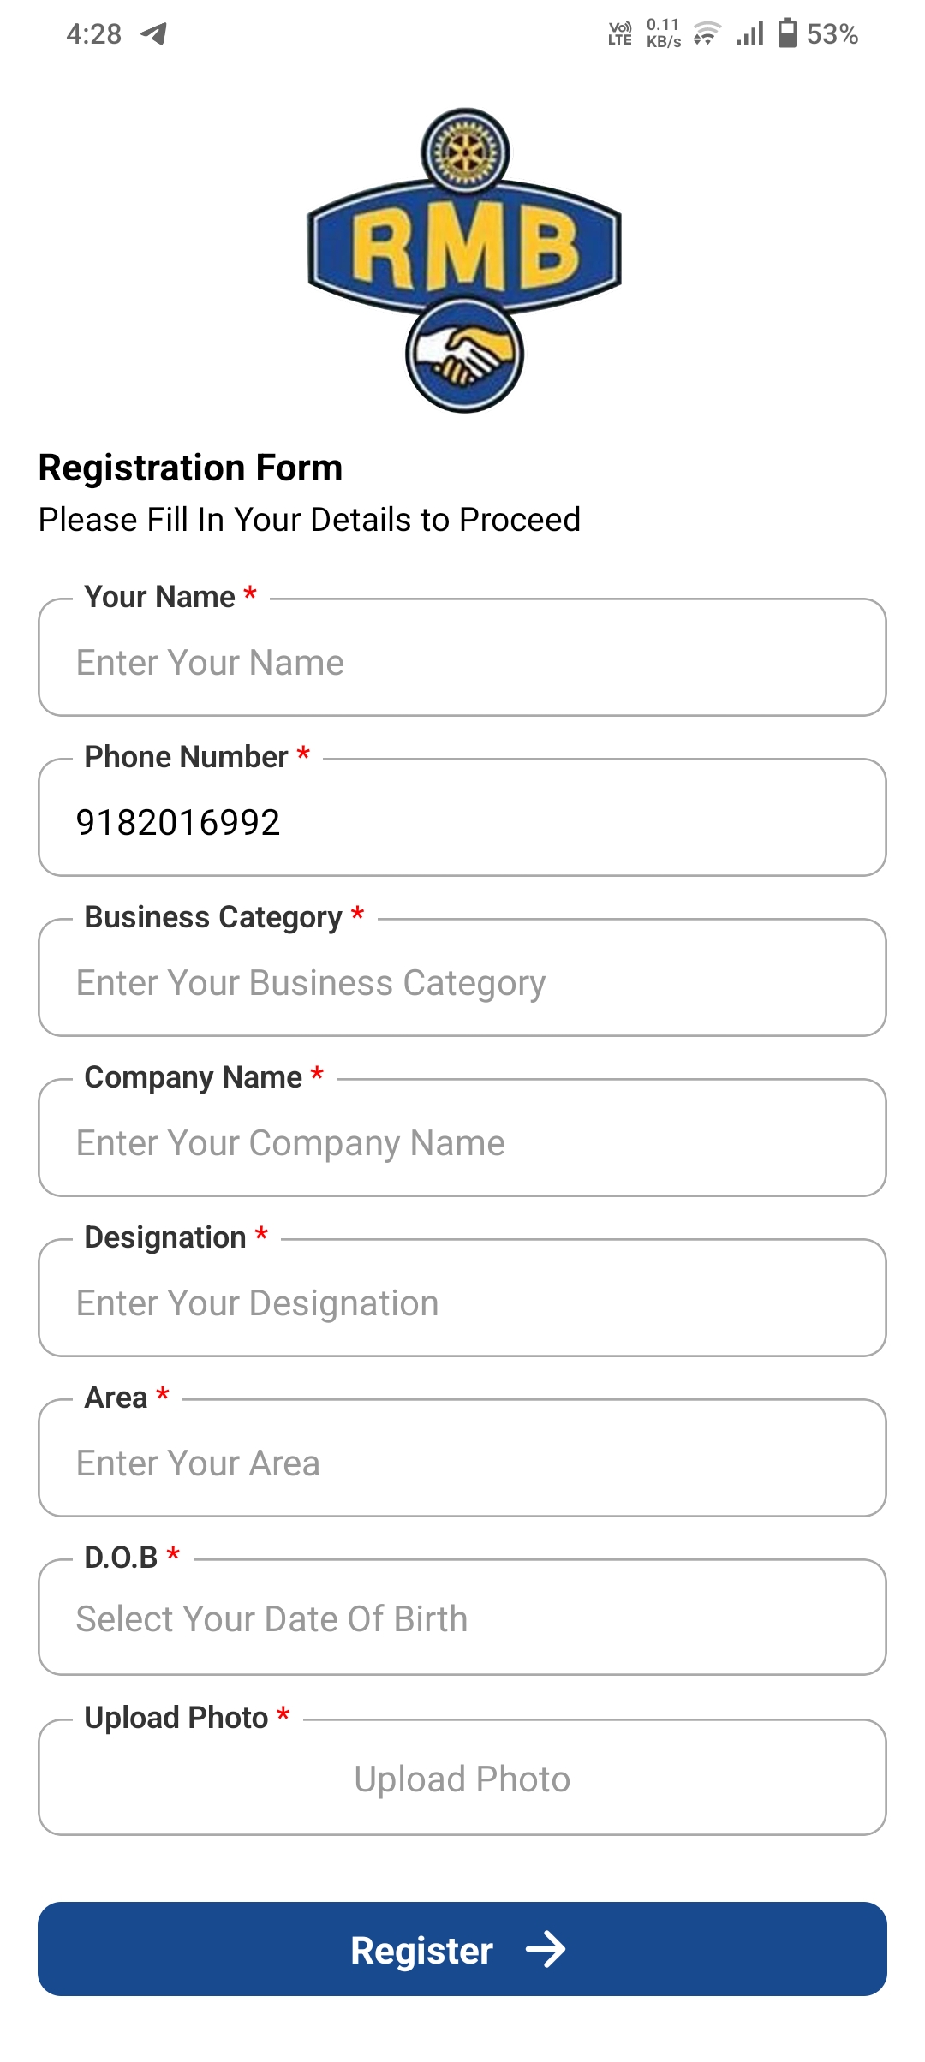Open the Date Of Birth picker
Viewport: 925px width, 2062px height.
462,1618
